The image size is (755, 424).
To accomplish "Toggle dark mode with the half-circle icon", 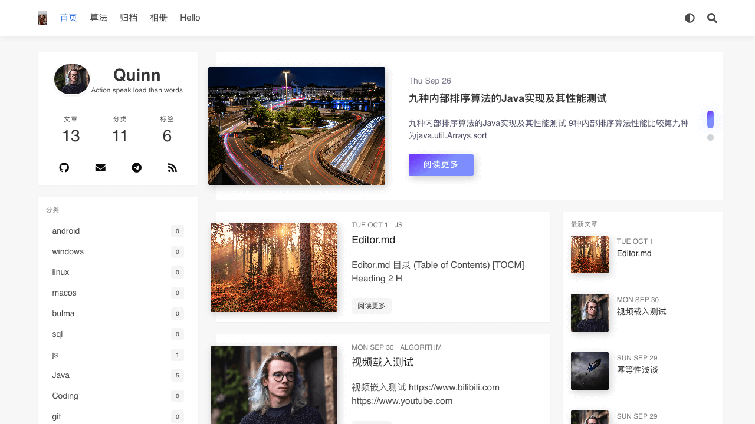I will [690, 18].
